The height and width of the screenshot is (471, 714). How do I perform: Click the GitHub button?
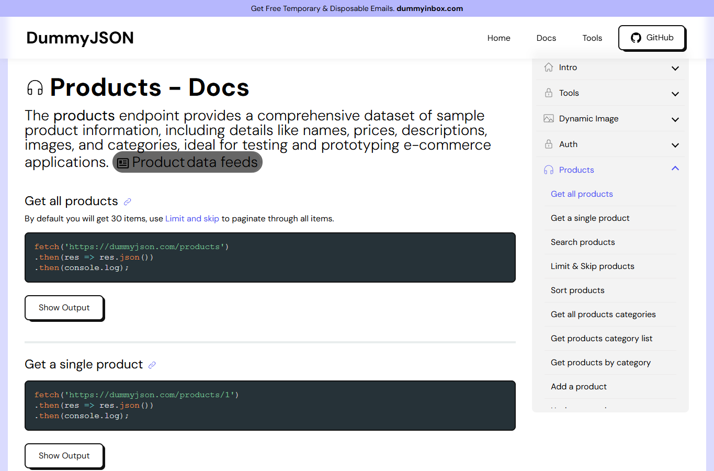652,38
